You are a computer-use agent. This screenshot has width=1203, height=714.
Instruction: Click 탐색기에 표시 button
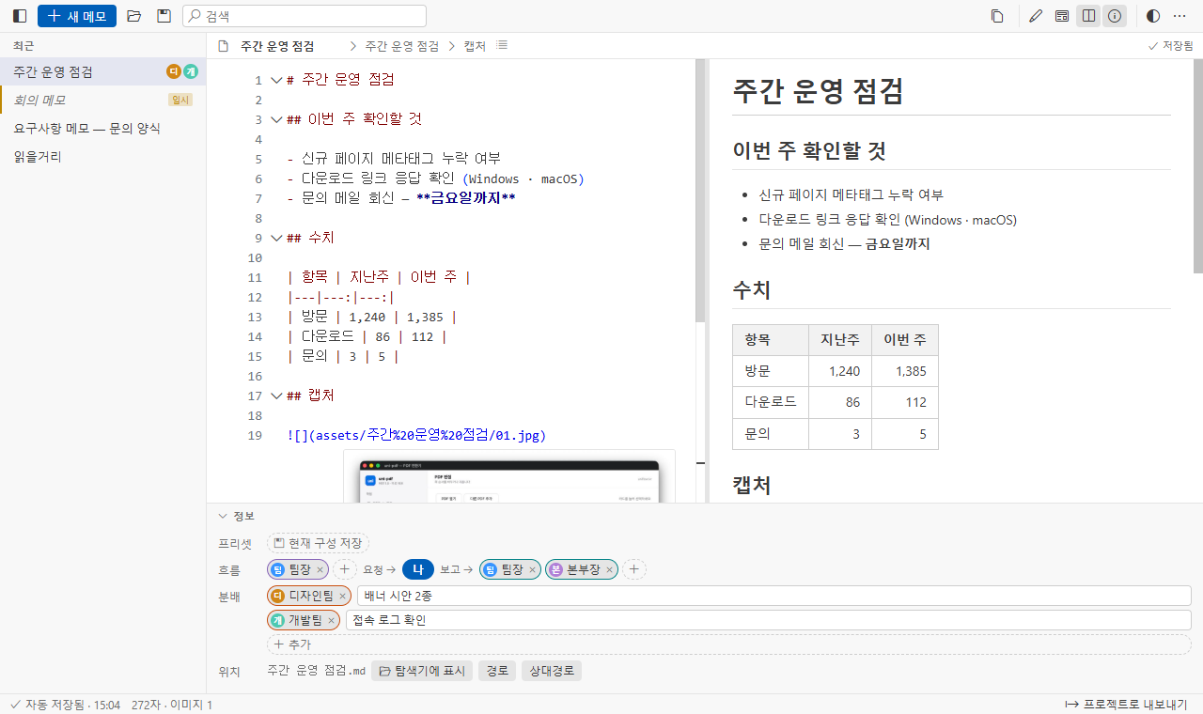click(422, 671)
